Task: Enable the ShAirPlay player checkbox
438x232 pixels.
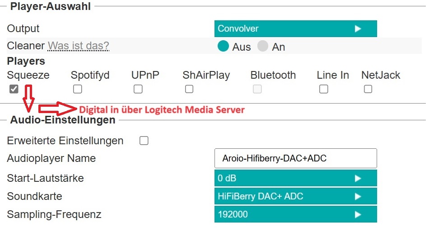Action: click(189, 89)
